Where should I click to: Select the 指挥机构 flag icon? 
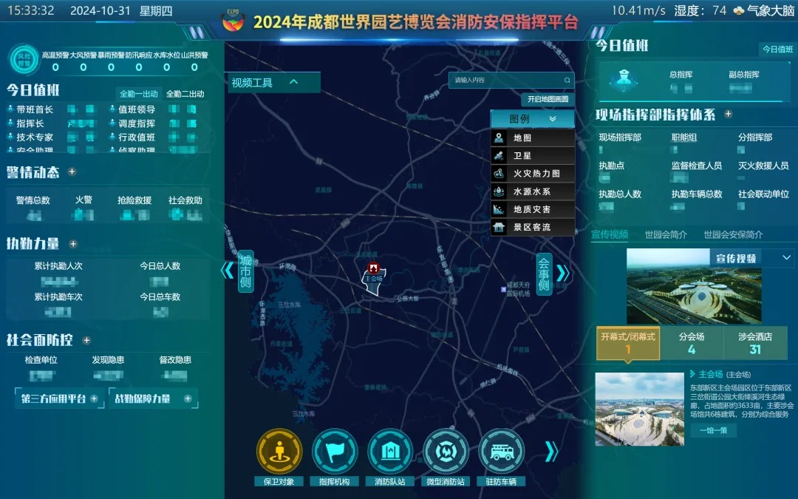pos(335,451)
